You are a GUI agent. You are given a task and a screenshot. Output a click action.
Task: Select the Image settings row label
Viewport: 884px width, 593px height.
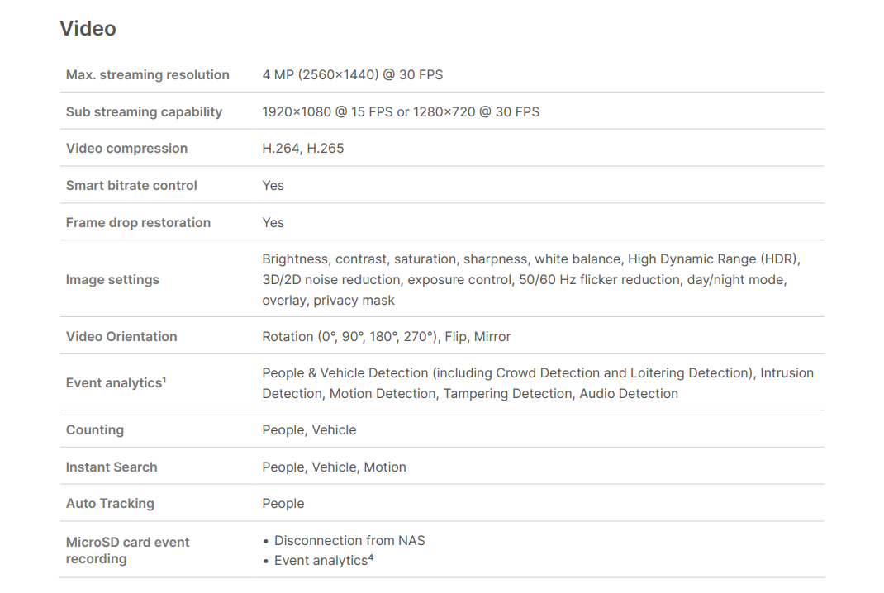click(112, 280)
